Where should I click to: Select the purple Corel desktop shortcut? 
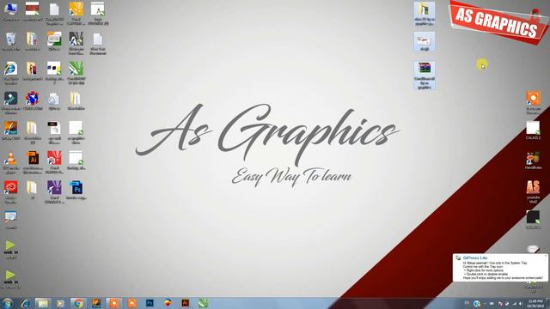(54, 192)
